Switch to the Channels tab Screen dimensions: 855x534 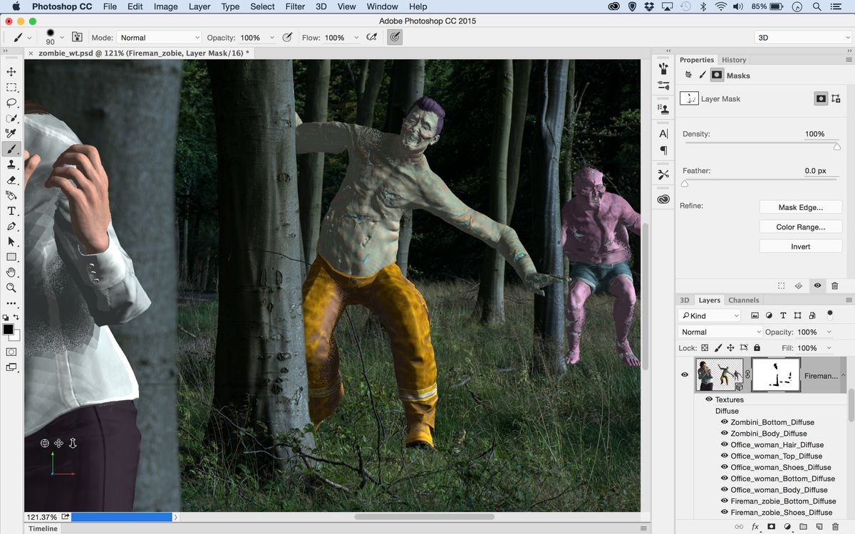pos(744,300)
